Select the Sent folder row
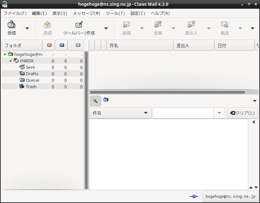 click(x=42, y=67)
